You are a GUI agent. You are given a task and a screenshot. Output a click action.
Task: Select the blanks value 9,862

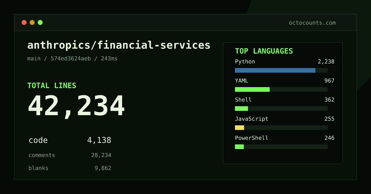(x=103, y=168)
